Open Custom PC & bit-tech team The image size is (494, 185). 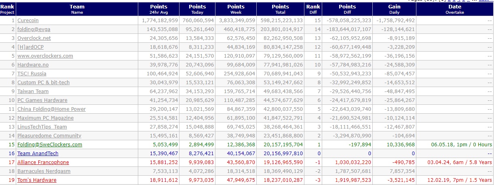pos(43,82)
